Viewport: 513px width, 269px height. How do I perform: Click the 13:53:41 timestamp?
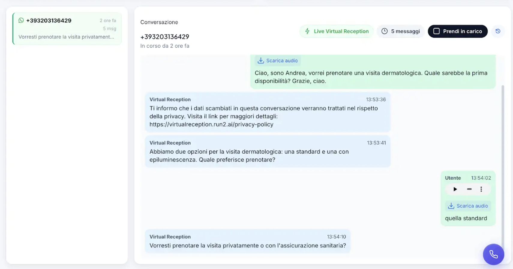pos(376,143)
